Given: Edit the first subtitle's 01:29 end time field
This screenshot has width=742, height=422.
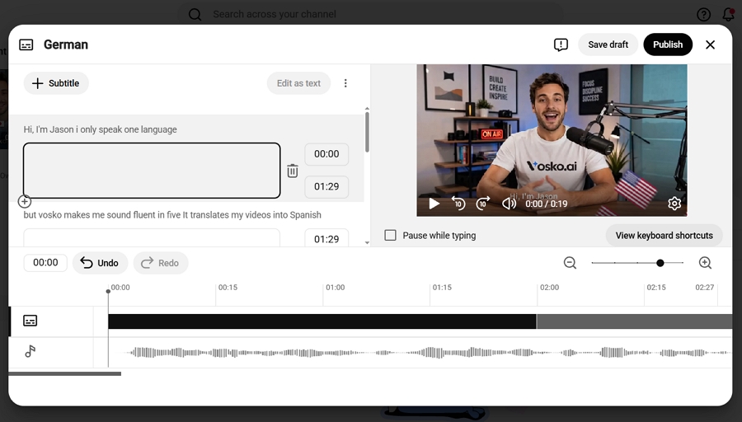Looking at the screenshot, I should click(x=326, y=187).
